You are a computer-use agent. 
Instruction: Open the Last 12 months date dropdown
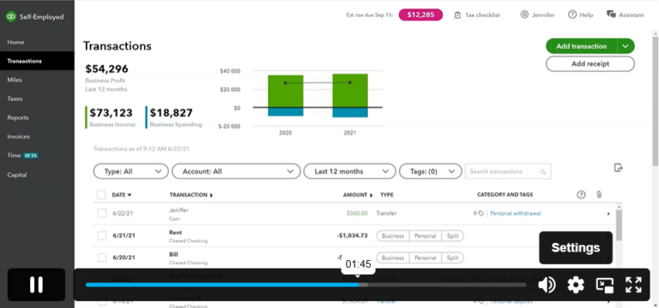point(349,171)
